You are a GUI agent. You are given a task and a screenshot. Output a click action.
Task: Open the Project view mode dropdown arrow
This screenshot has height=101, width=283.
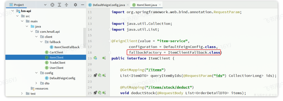(x=45, y=5)
